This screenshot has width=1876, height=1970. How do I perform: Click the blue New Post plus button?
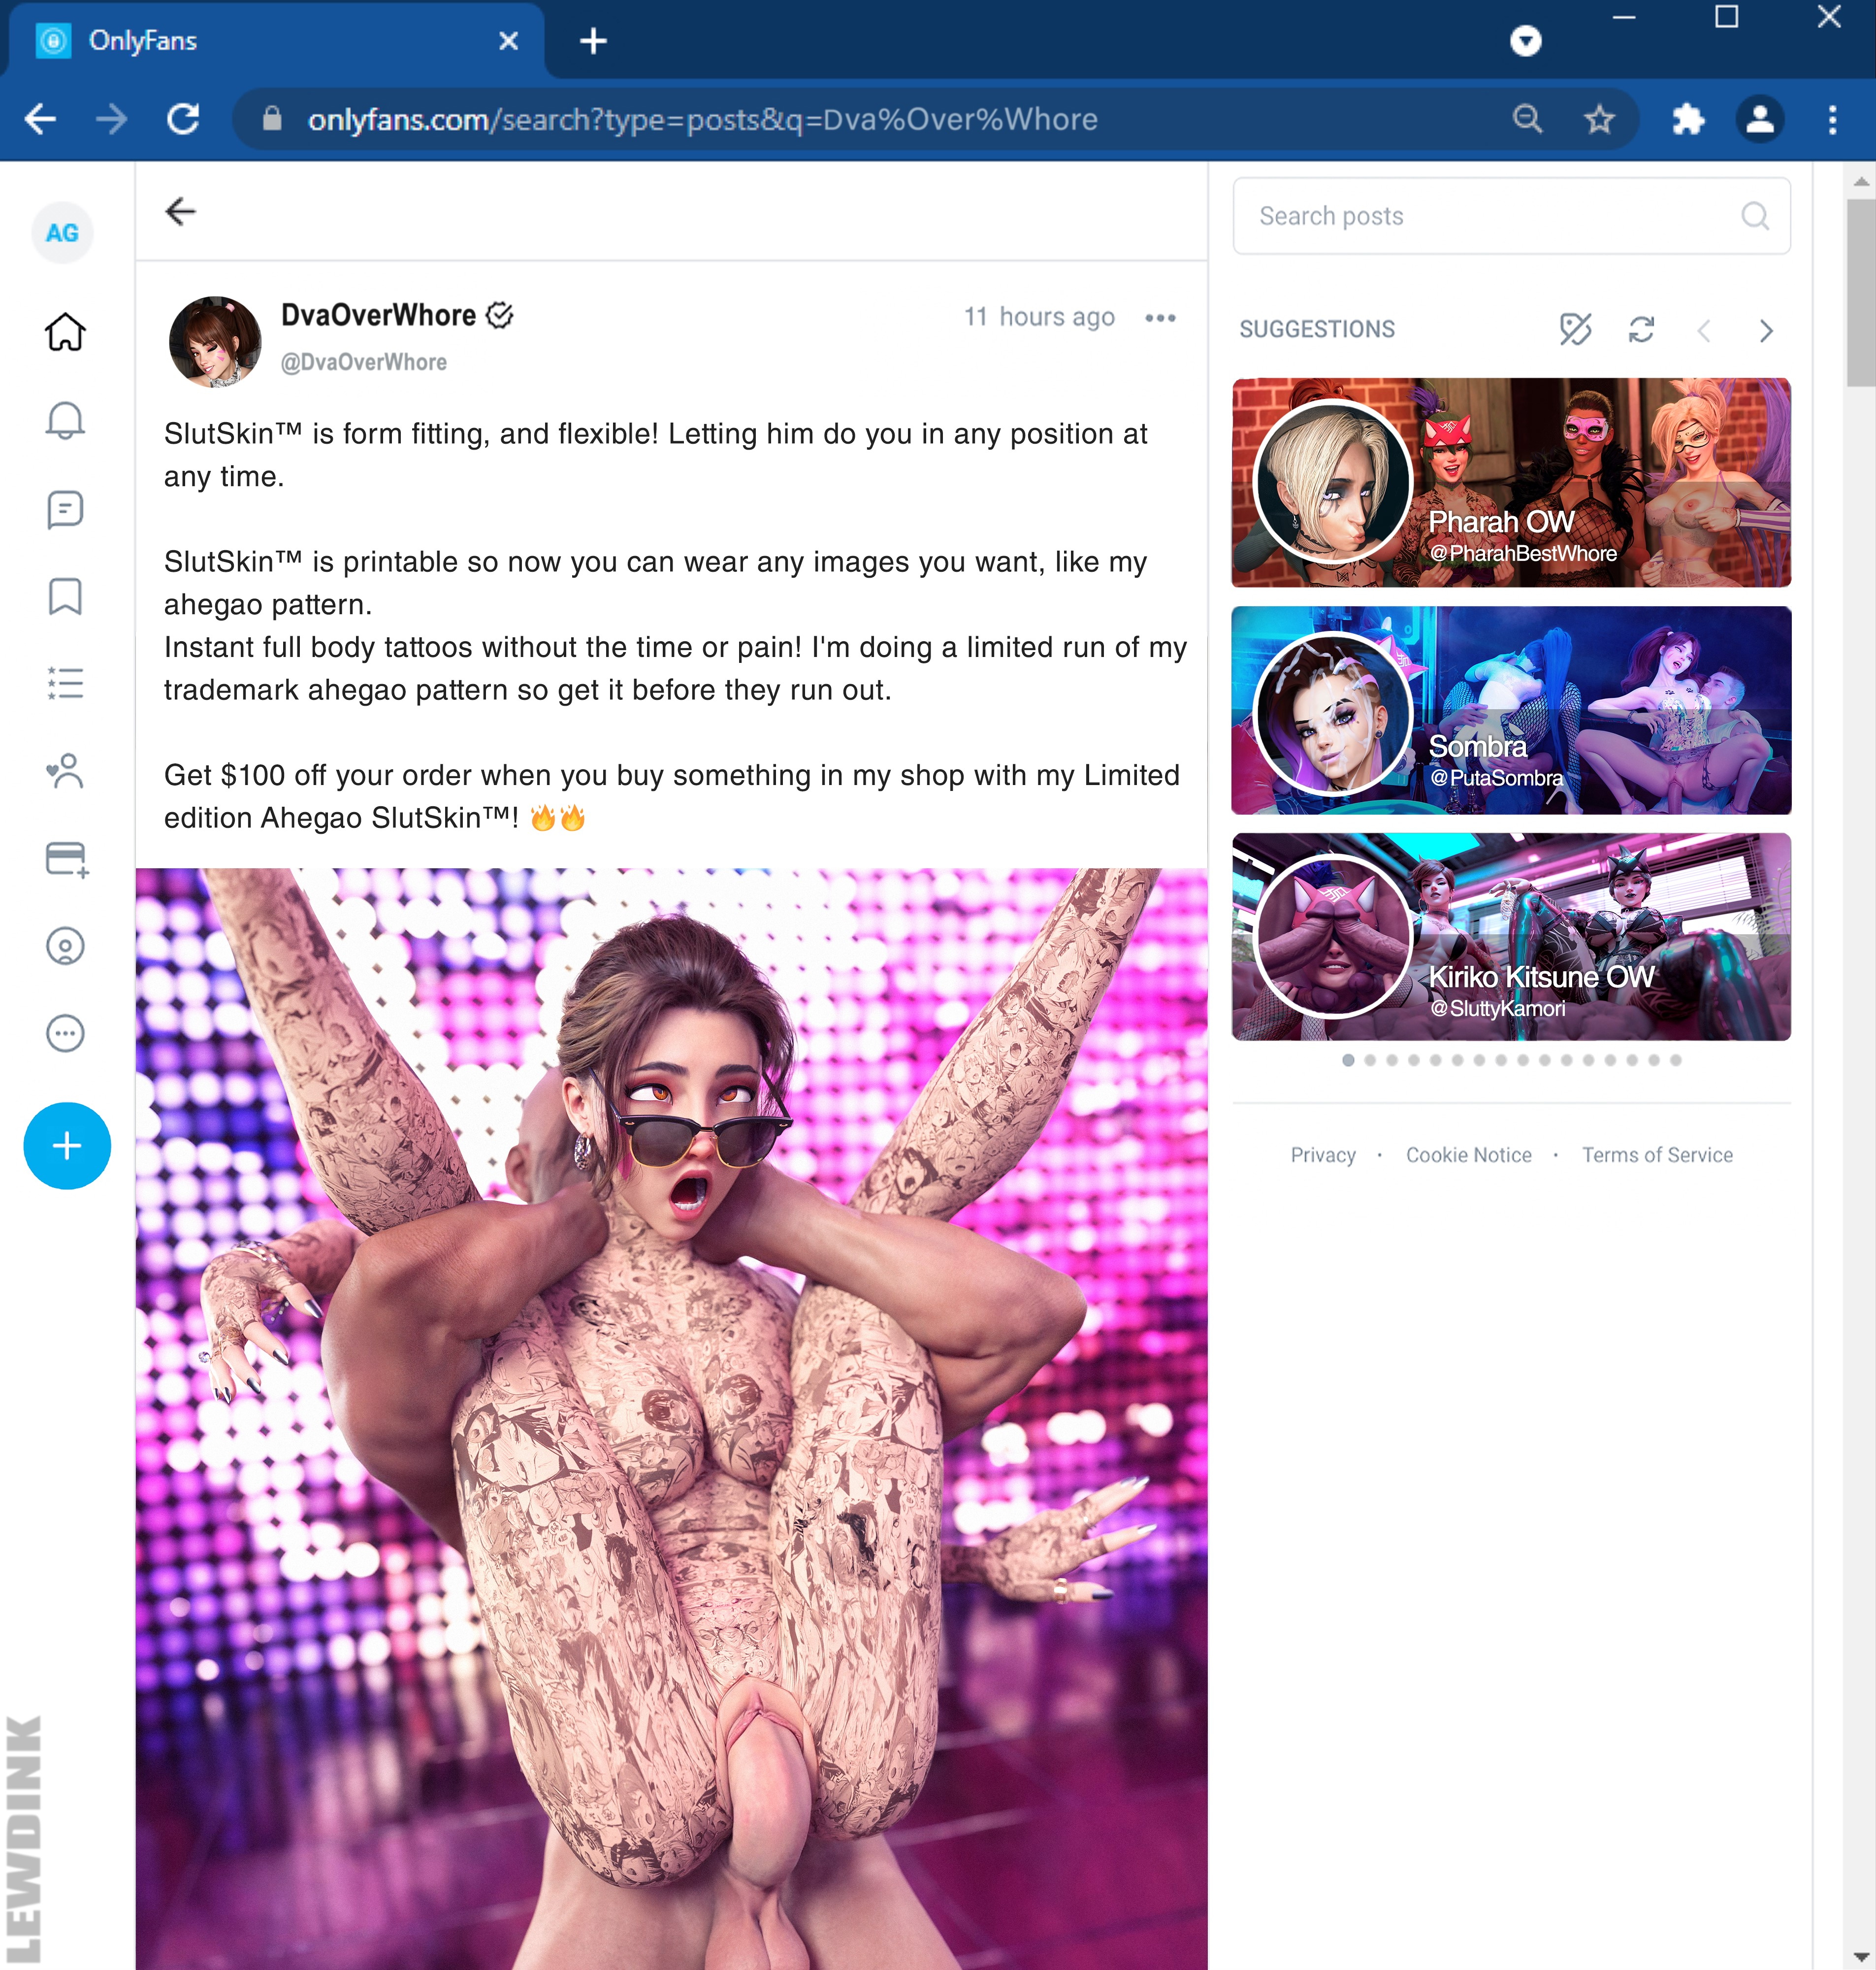point(67,1146)
